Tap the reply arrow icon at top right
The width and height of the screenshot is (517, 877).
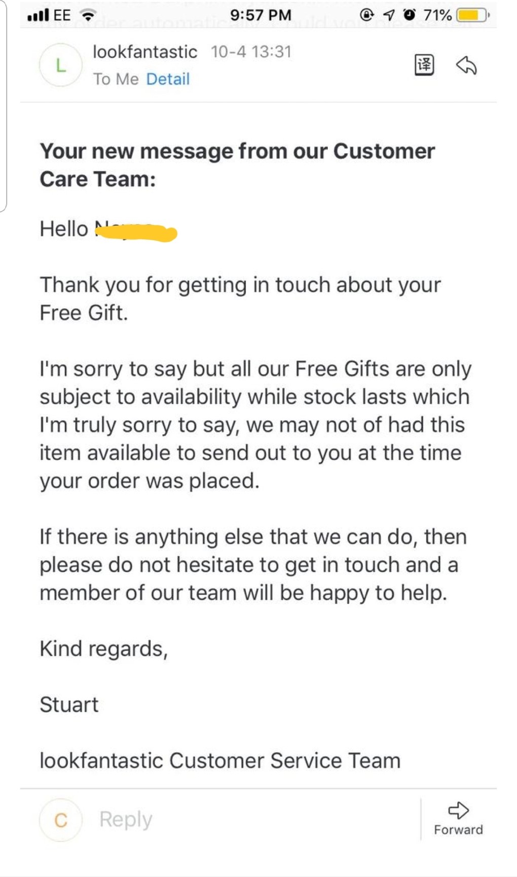466,65
